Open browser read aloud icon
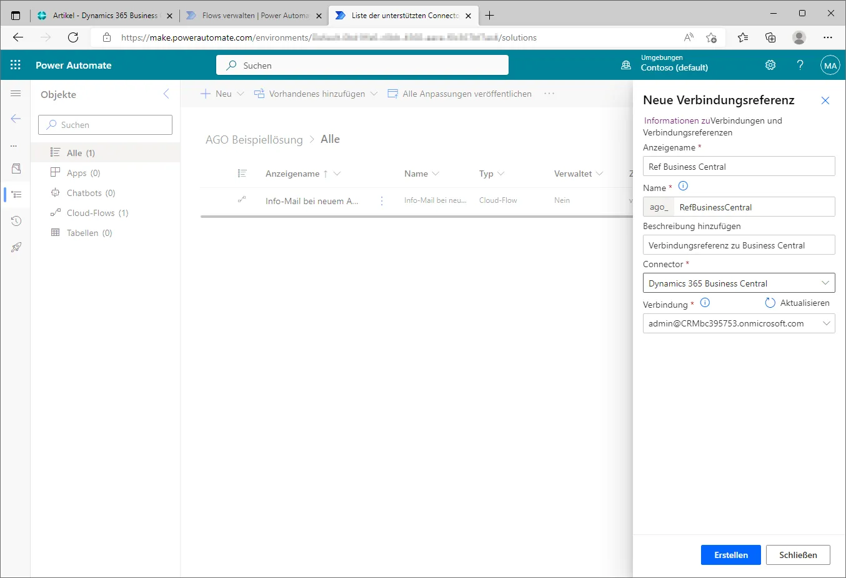This screenshot has height=578, width=846. 689,37
